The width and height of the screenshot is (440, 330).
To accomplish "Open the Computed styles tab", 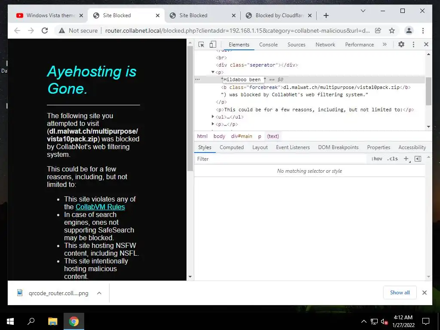I will pyautogui.click(x=232, y=147).
